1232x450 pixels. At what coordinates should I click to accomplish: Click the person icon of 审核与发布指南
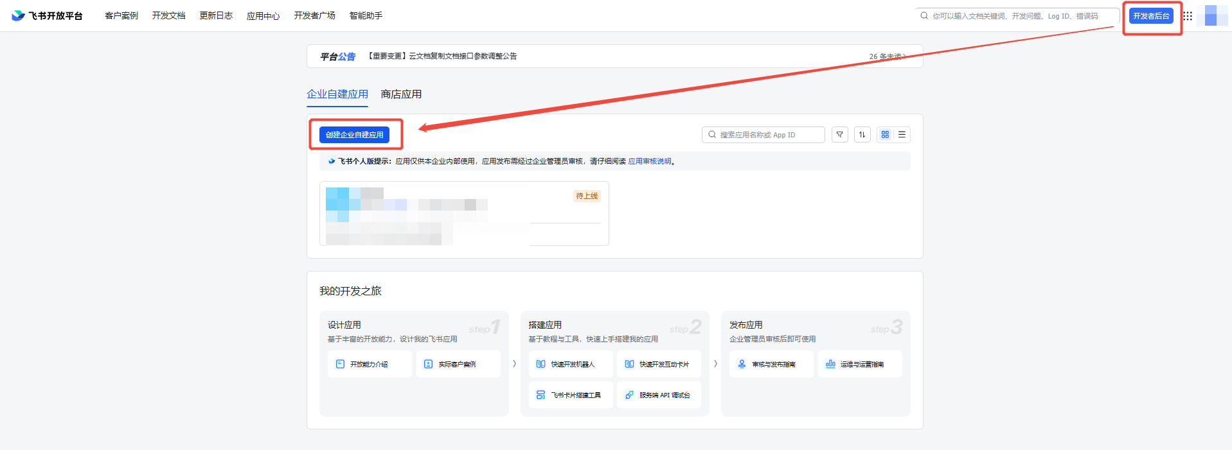[x=742, y=364]
